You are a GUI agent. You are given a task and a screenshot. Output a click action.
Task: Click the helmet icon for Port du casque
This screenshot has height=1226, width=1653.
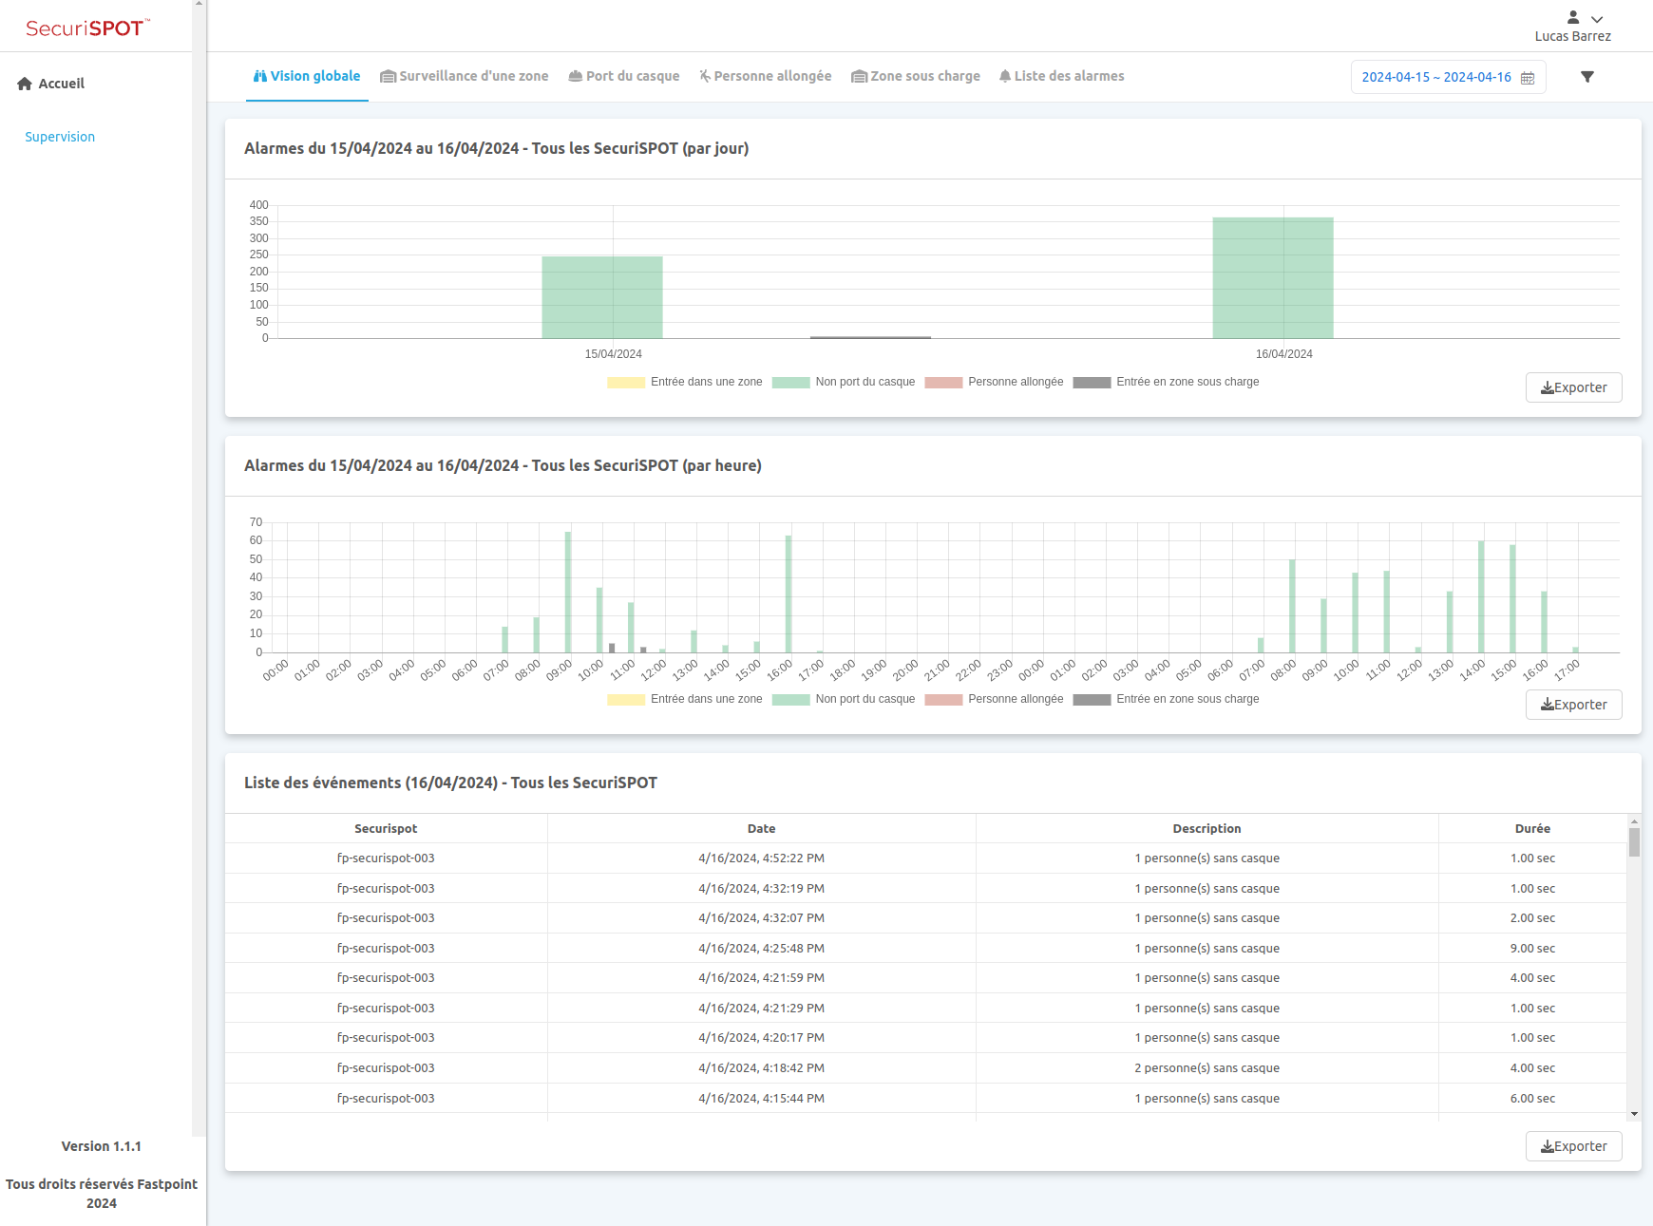[575, 76]
